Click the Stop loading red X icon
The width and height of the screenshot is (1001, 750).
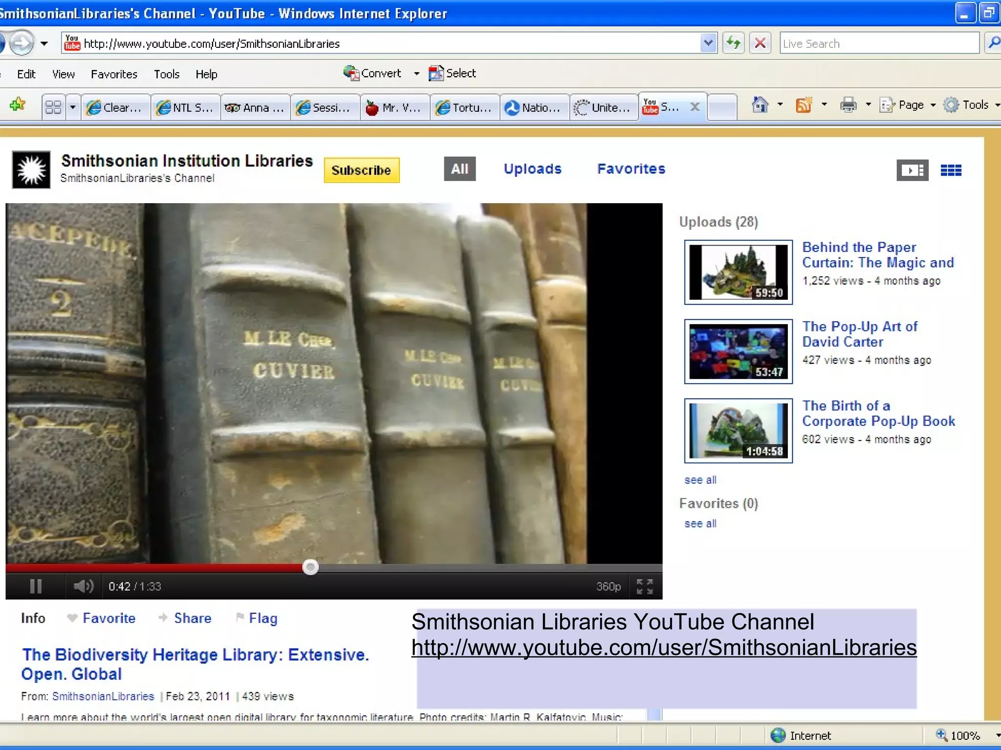pos(760,43)
